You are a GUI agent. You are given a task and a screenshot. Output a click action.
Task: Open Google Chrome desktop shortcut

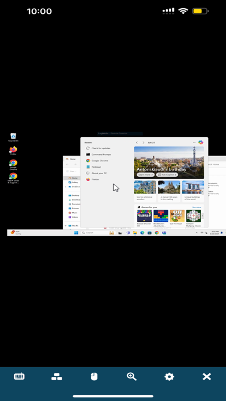[x=13, y=164]
